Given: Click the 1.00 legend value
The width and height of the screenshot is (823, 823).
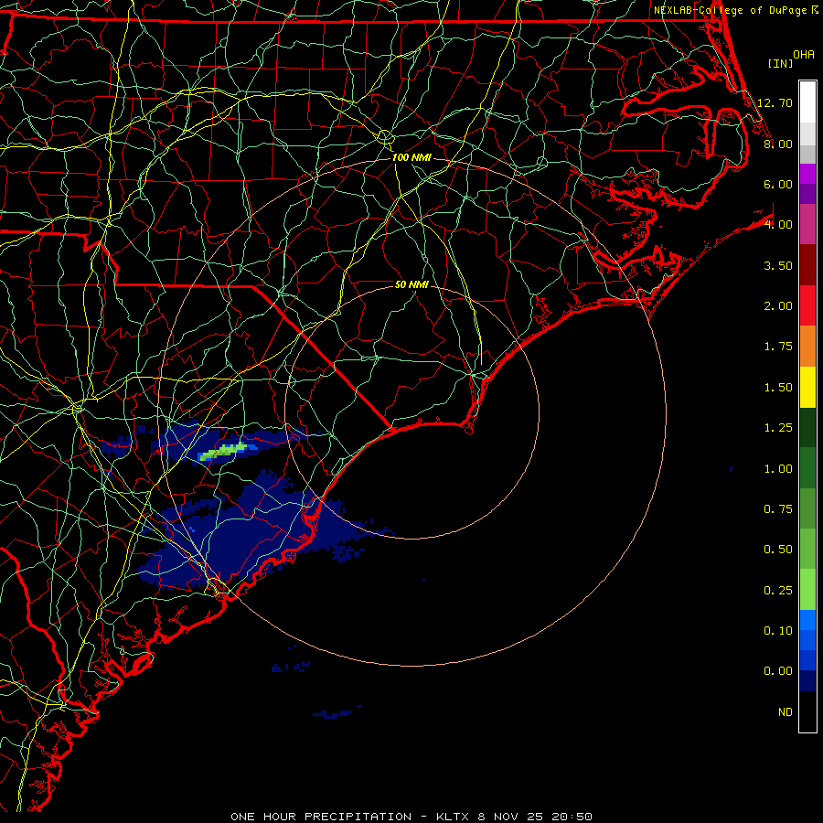Looking at the screenshot, I should pos(778,469).
